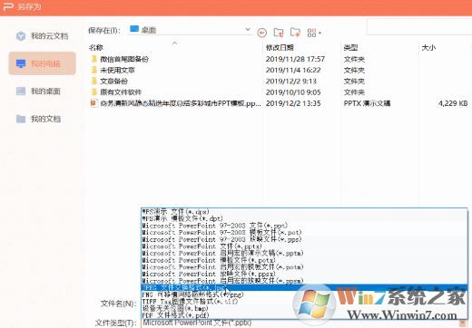The width and height of the screenshot is (472, 328).
Task: Click the WPS logo in title bar
Action: pos(8,6)
